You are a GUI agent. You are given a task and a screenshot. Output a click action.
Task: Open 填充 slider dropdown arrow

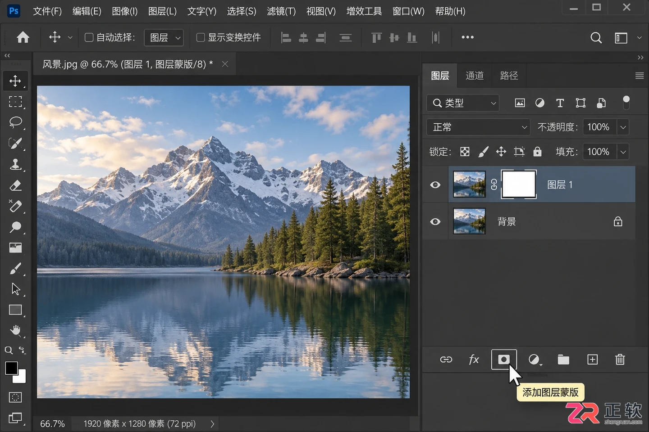point(623,152)
